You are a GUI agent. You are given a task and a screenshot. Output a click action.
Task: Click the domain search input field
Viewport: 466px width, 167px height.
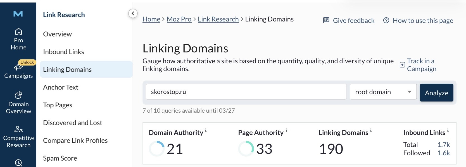coord(246,92)
